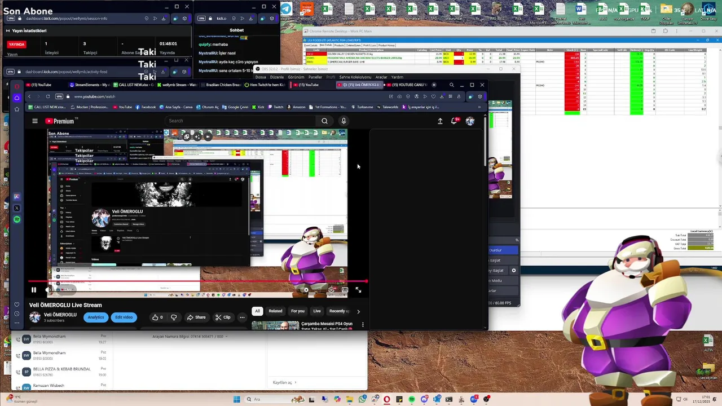Click the OBS Durdur stop button
The image size is (722, 406).
pyautogui.click(x=503, y=250)
